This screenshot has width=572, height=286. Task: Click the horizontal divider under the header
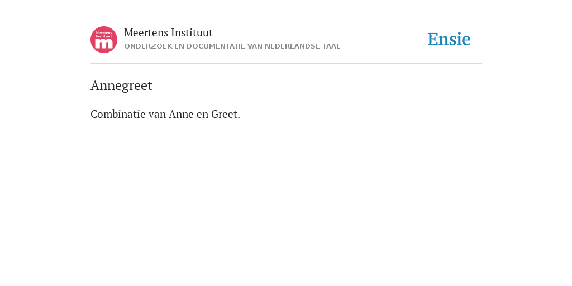coord(286,64)
